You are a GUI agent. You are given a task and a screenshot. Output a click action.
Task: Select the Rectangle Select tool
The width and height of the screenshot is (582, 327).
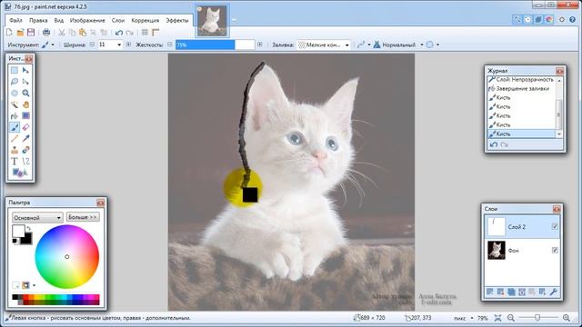15,71
